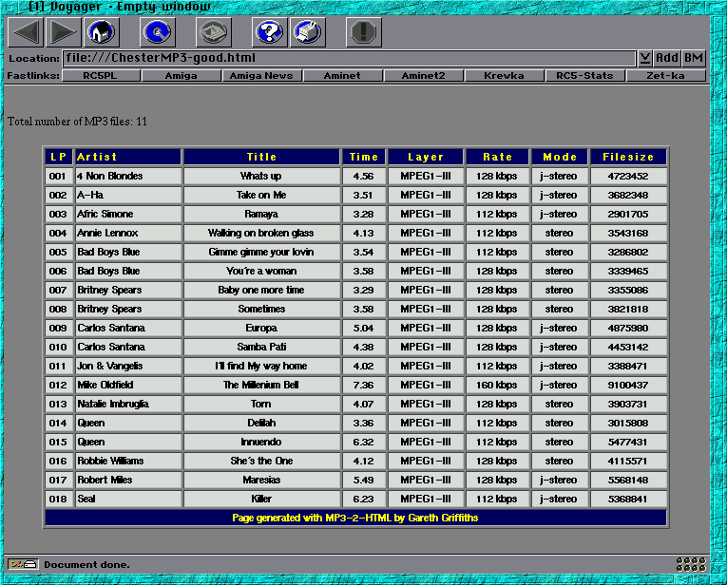
Task: Open bookmarks with the BM button
Action: coord(694,58)
